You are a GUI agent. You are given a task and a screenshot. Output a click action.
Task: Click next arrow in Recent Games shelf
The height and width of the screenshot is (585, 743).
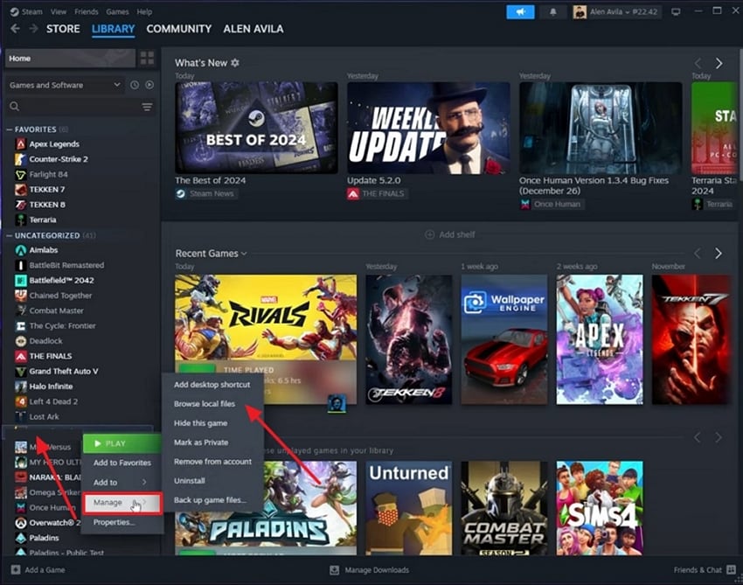pyautogui.click(x=719, y=254)
